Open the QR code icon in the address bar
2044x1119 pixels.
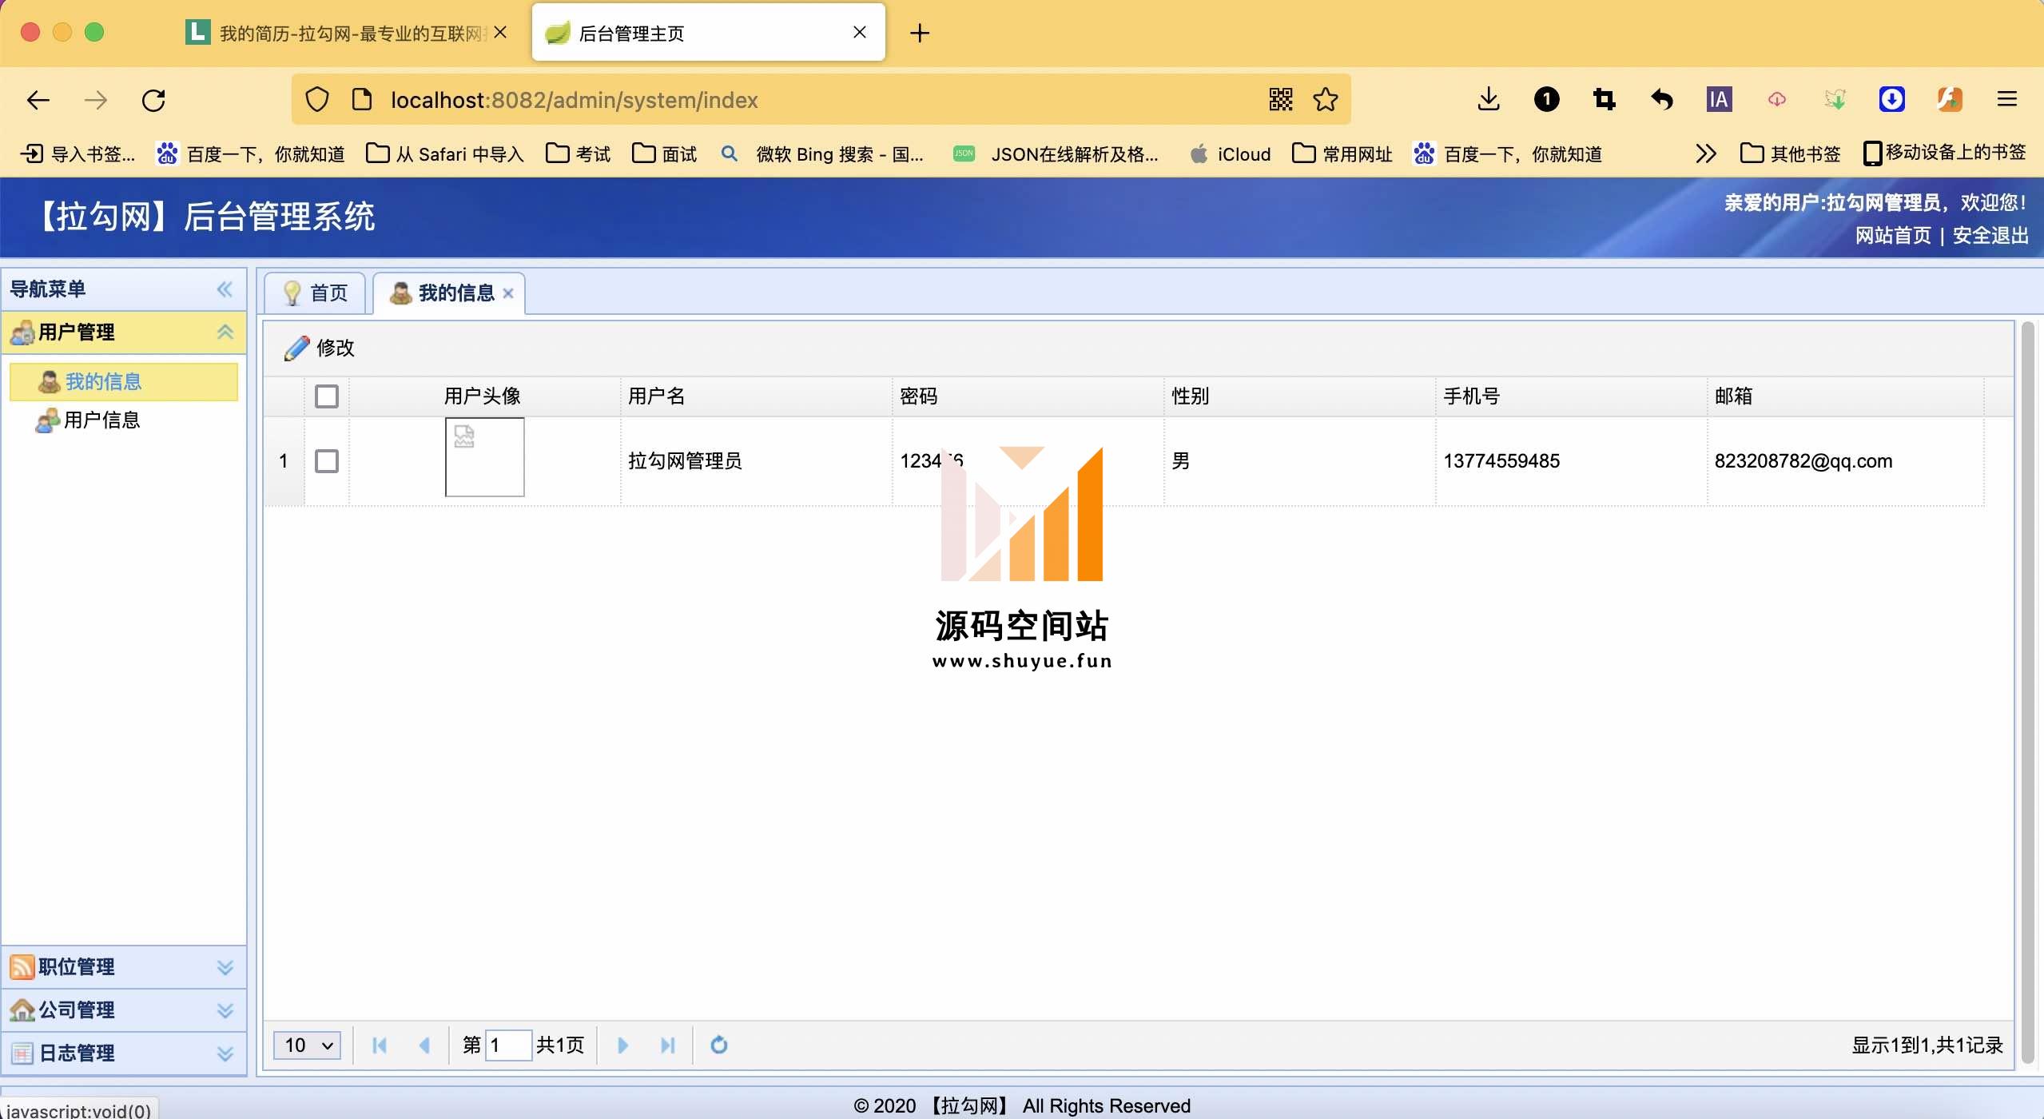[x=1281, y=100]
